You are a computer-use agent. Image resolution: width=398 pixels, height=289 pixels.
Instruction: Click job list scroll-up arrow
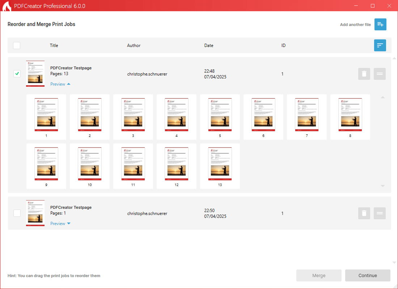[394, 59]
